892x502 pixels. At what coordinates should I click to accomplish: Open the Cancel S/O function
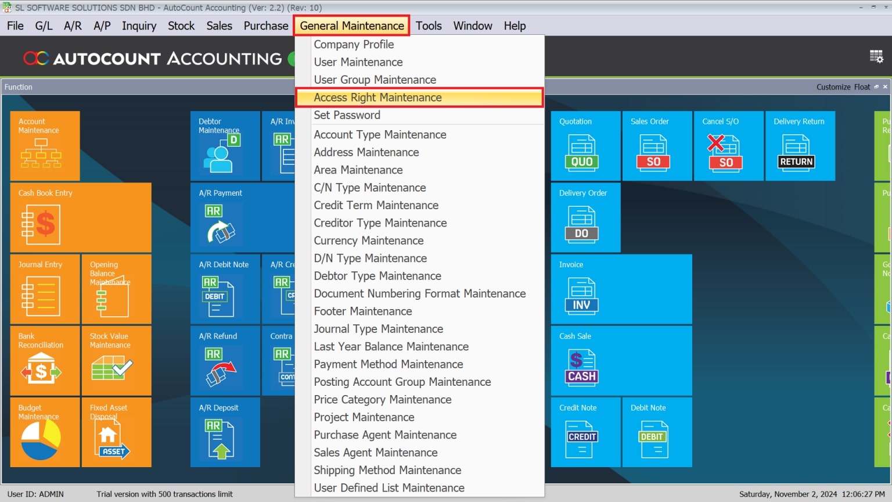tap(728, 145)
